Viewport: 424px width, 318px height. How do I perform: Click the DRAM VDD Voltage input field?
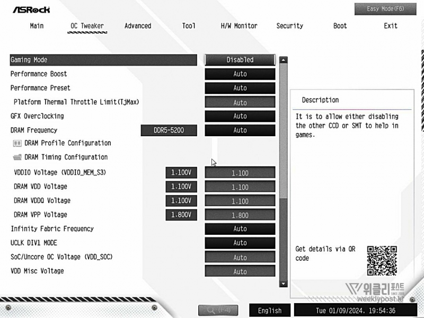click(240, 187)
